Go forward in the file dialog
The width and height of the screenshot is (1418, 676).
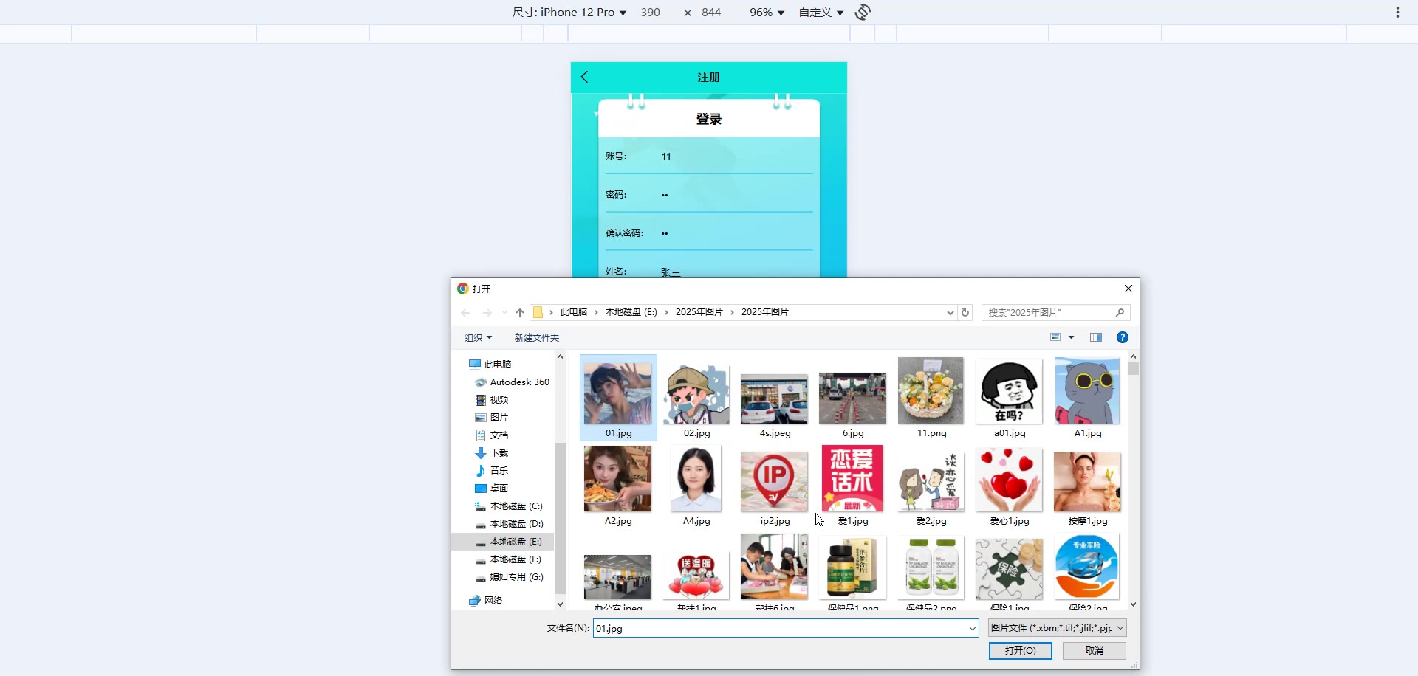point(487,313)
